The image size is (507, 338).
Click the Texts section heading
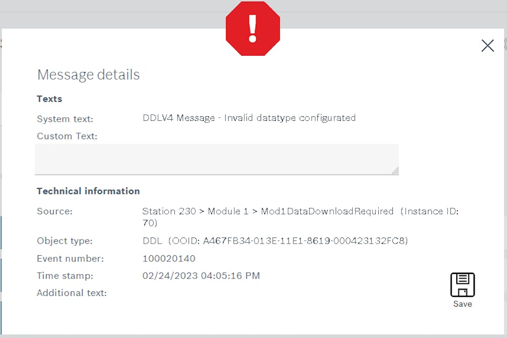(x=49, y=99)
